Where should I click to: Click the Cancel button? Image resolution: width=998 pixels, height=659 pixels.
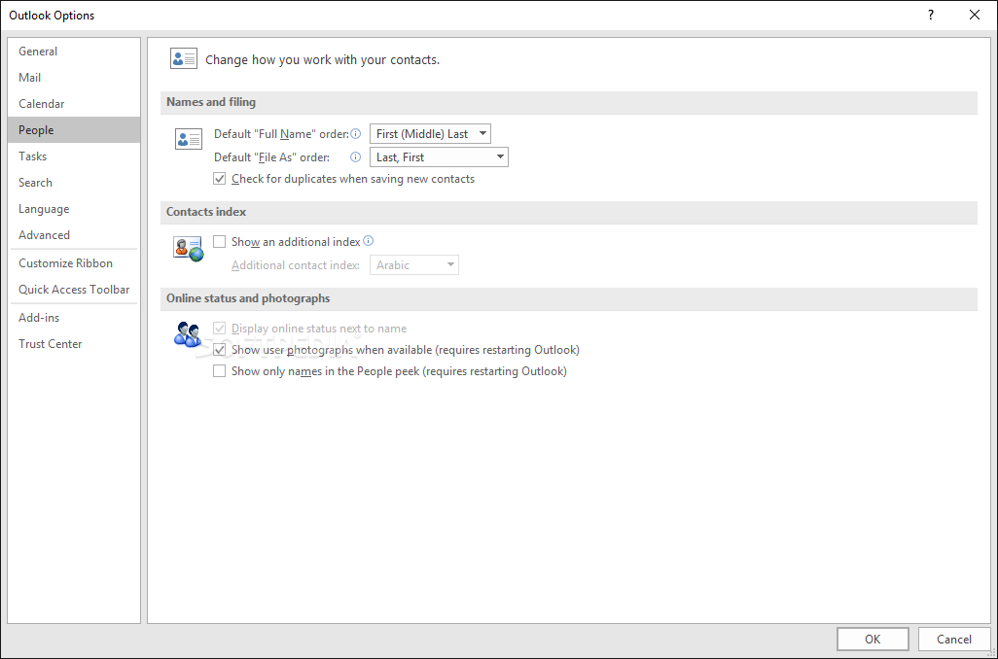(954, 640)
